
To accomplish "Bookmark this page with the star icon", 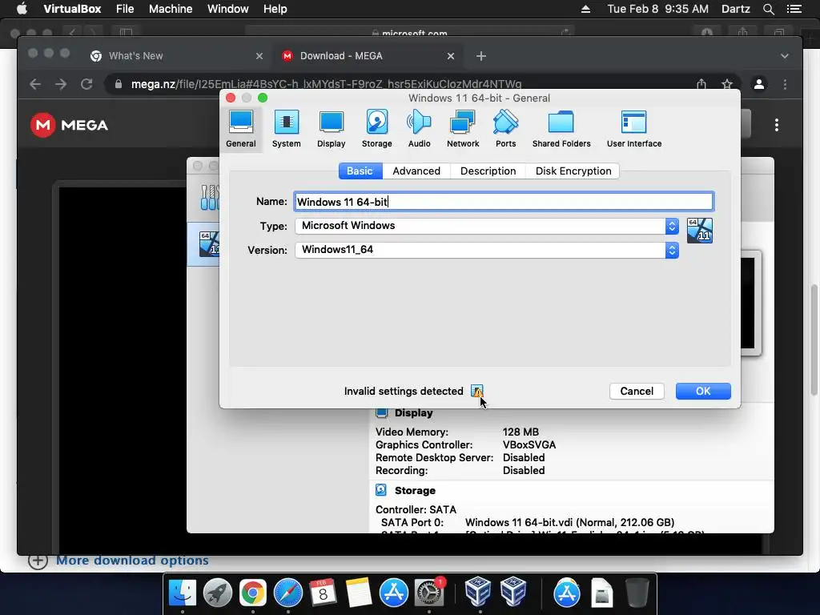I will (x=727, y=84).
